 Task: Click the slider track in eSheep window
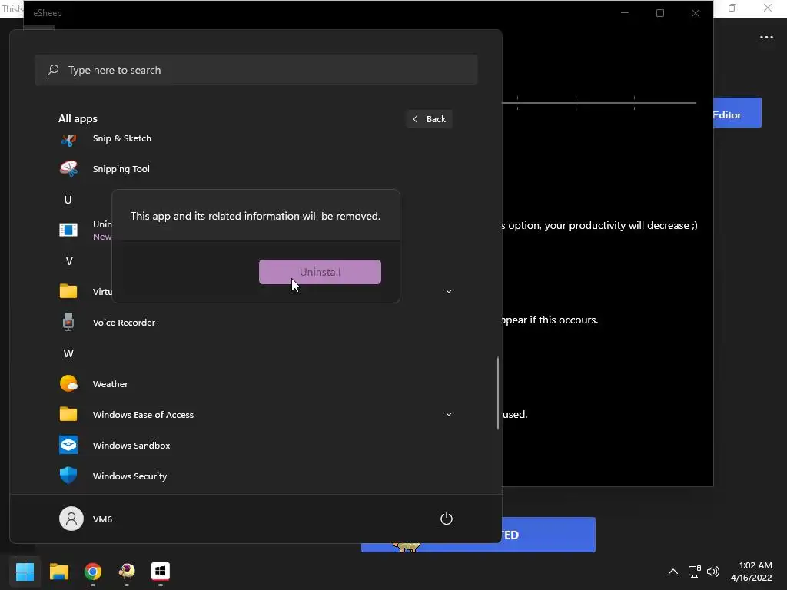tap(599, 103)
